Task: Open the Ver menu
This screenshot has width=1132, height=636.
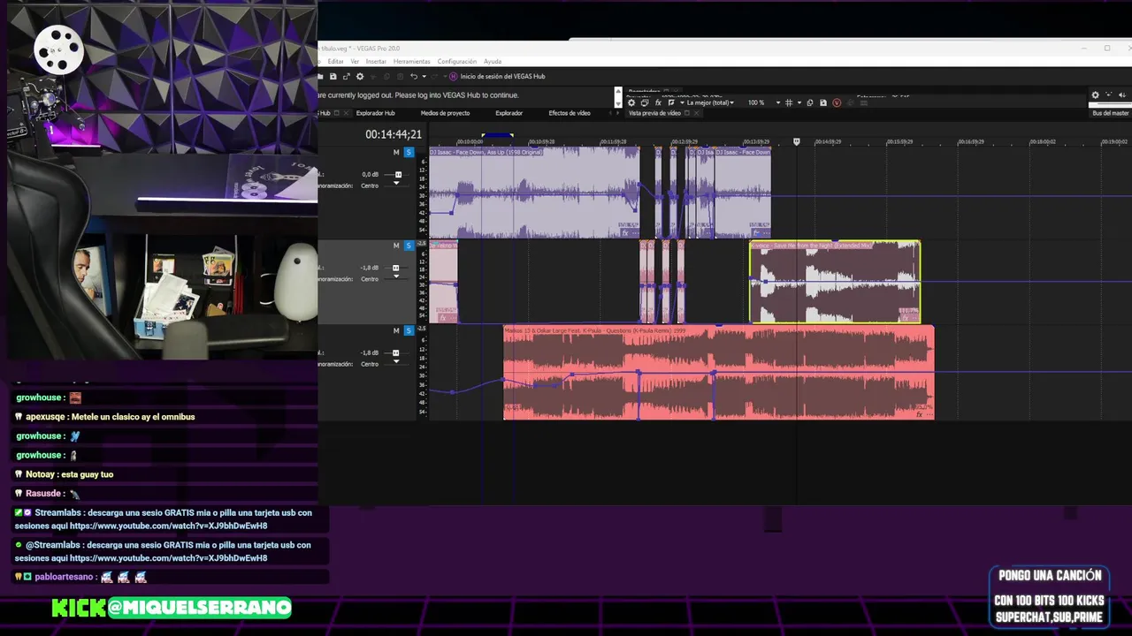Action: (x=355, y=62)
